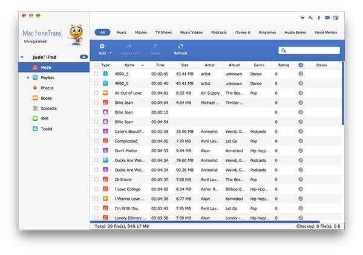This screenshot has height=255, width=363.
Task: Open Contacts in the sidebar
Action: point(48,108)
